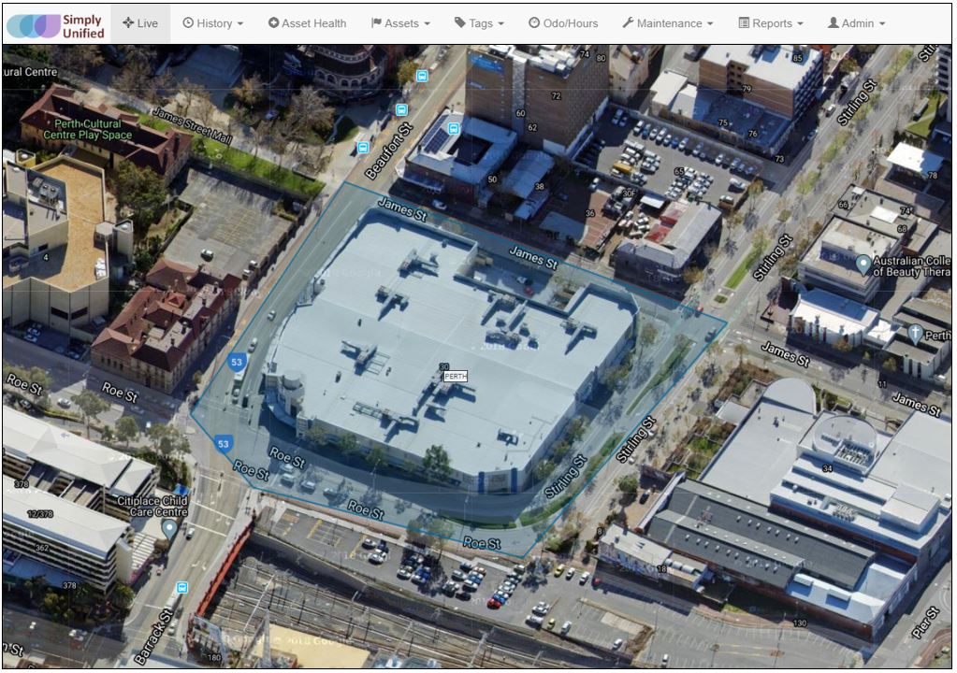Click the list icon beside Reports
The width and height of the screenshot is (957, 673).
click(744, 22)
